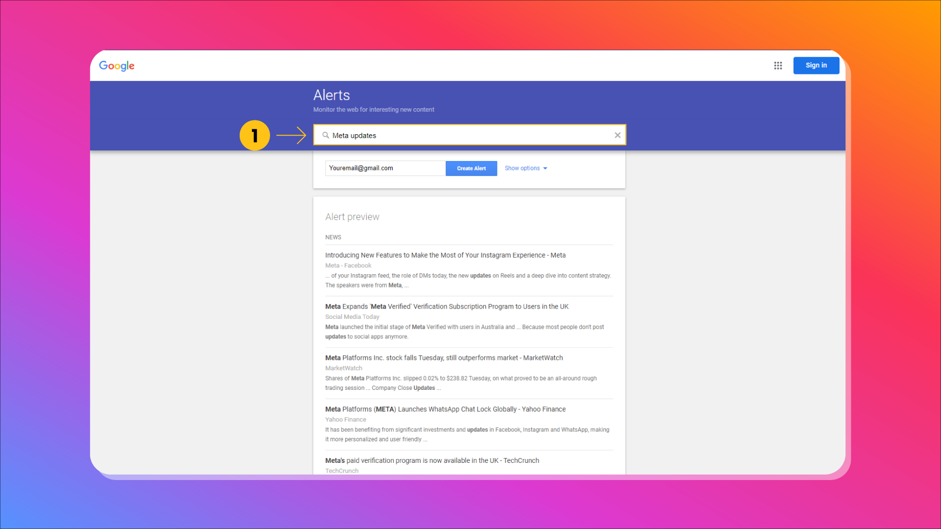Click the snippet about Instagram feed and DMs

click(x=468, y=281)
